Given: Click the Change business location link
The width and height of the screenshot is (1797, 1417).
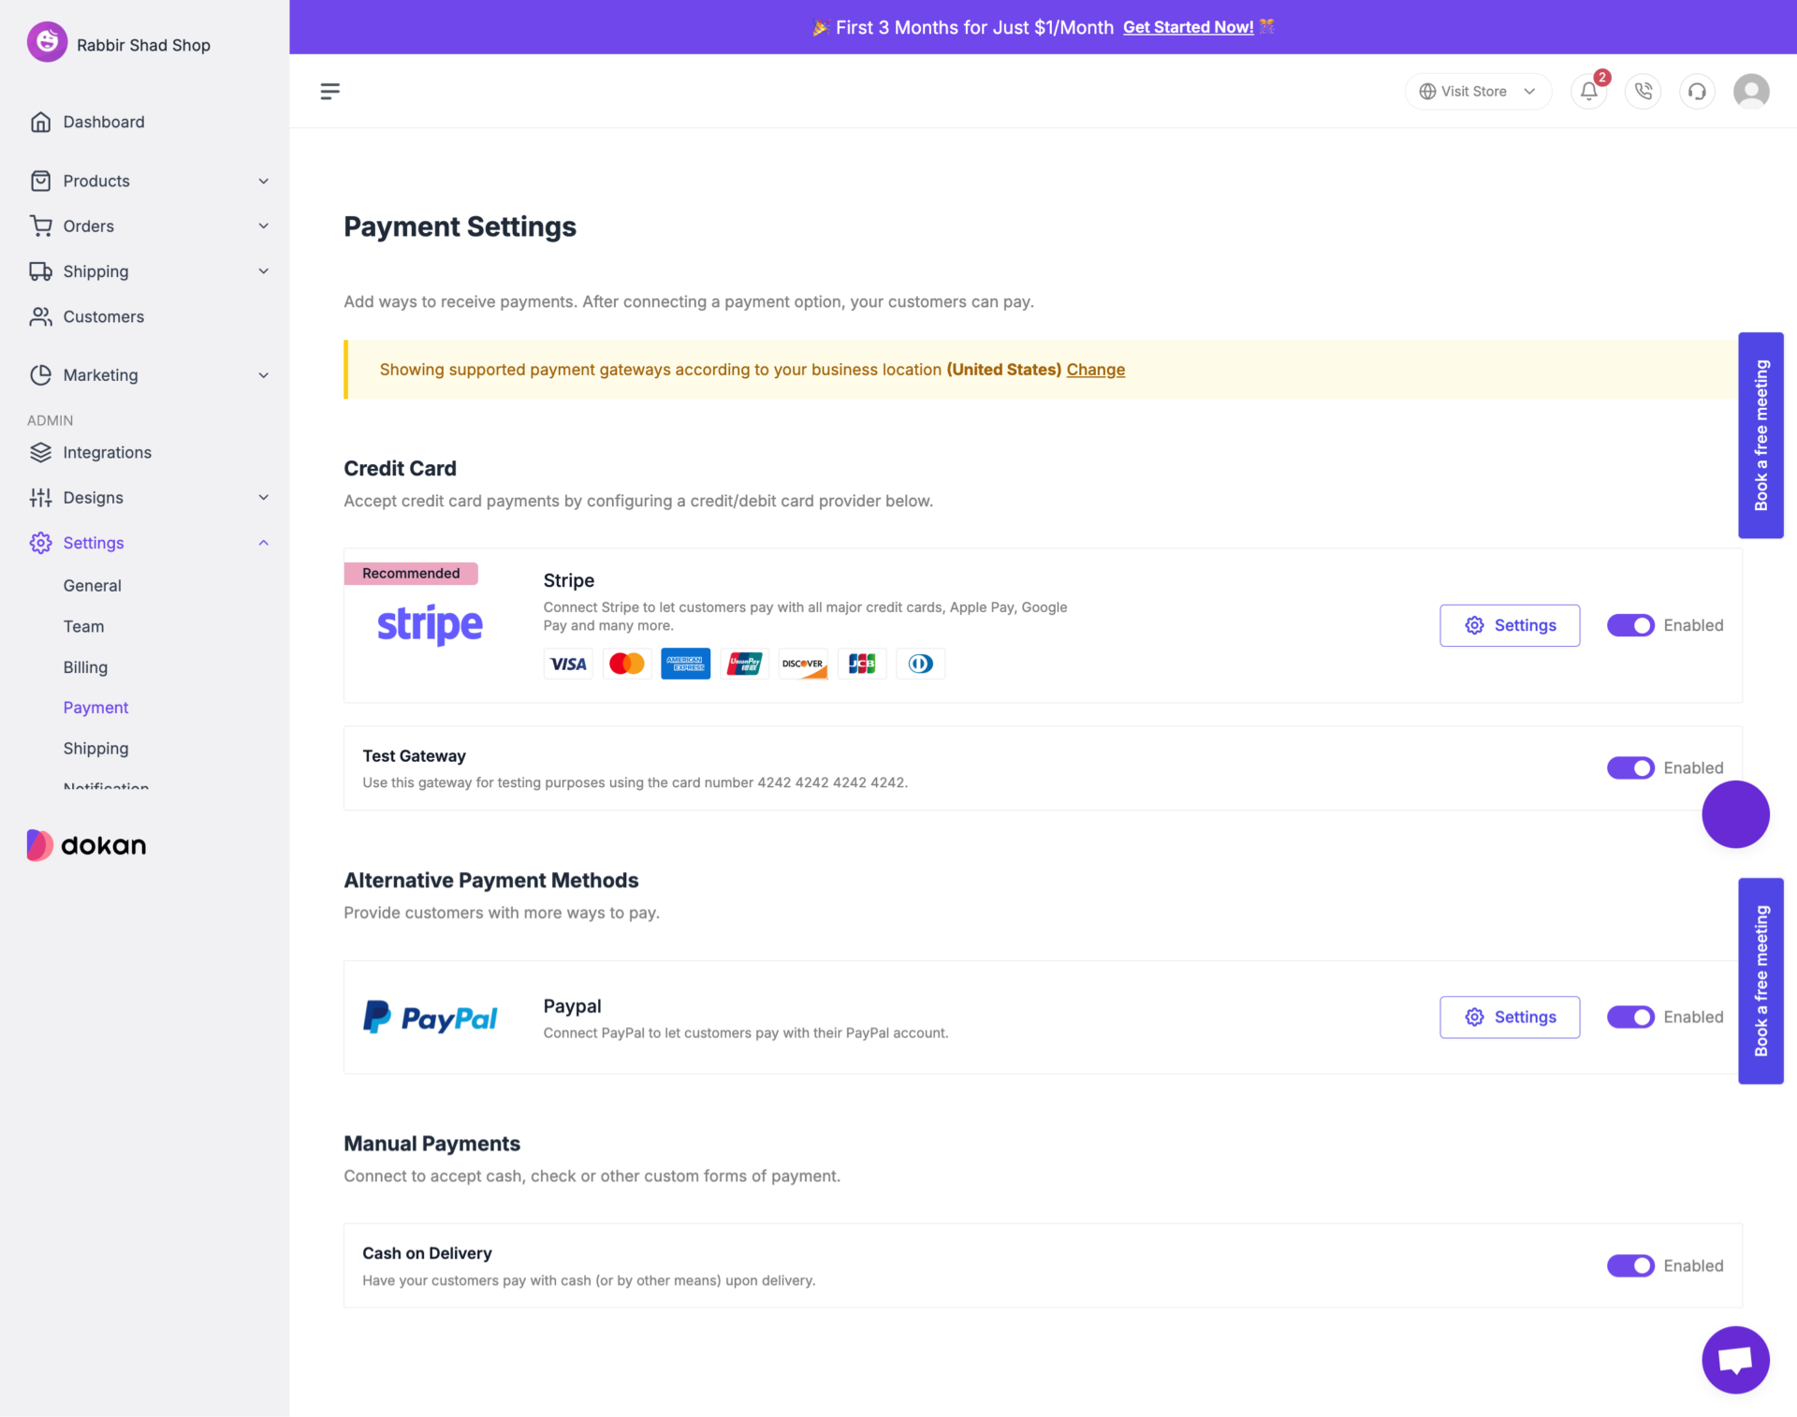Looking at the screenshot, I should [x=1095, y=369].
